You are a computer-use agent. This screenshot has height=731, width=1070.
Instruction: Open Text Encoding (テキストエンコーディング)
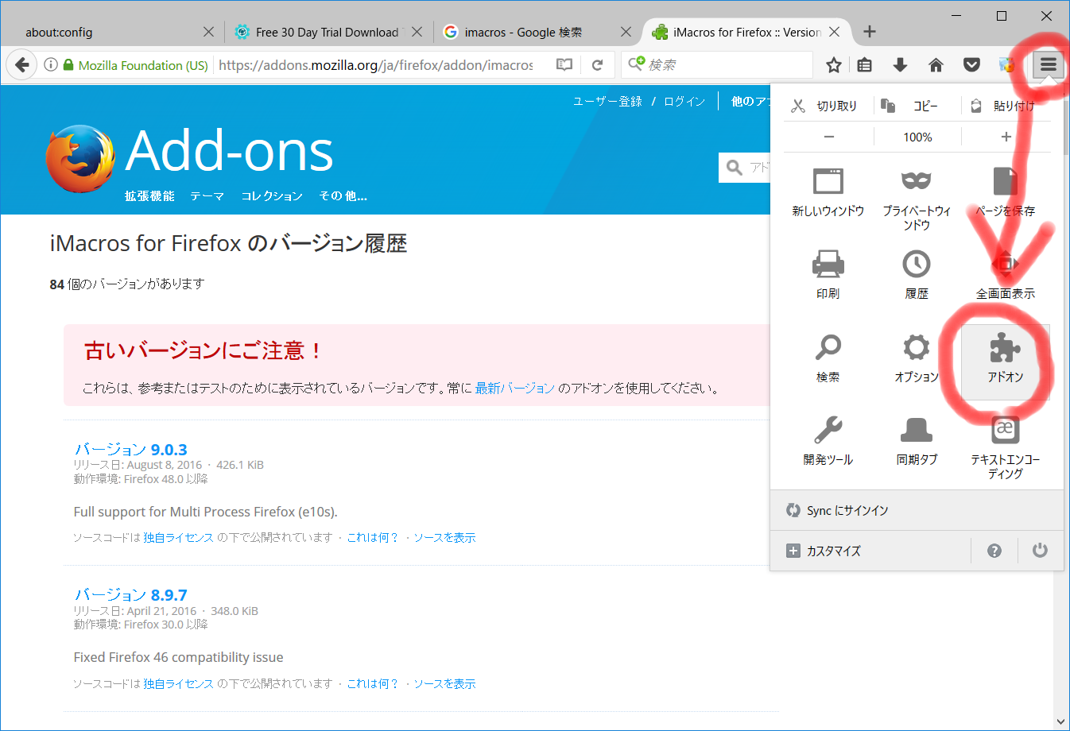[x=1006, y=447]
